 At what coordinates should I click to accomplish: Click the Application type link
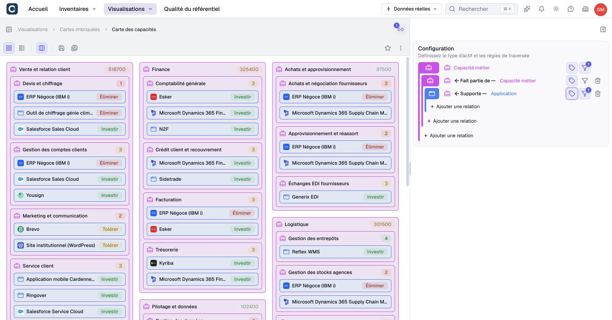(504, 94)
